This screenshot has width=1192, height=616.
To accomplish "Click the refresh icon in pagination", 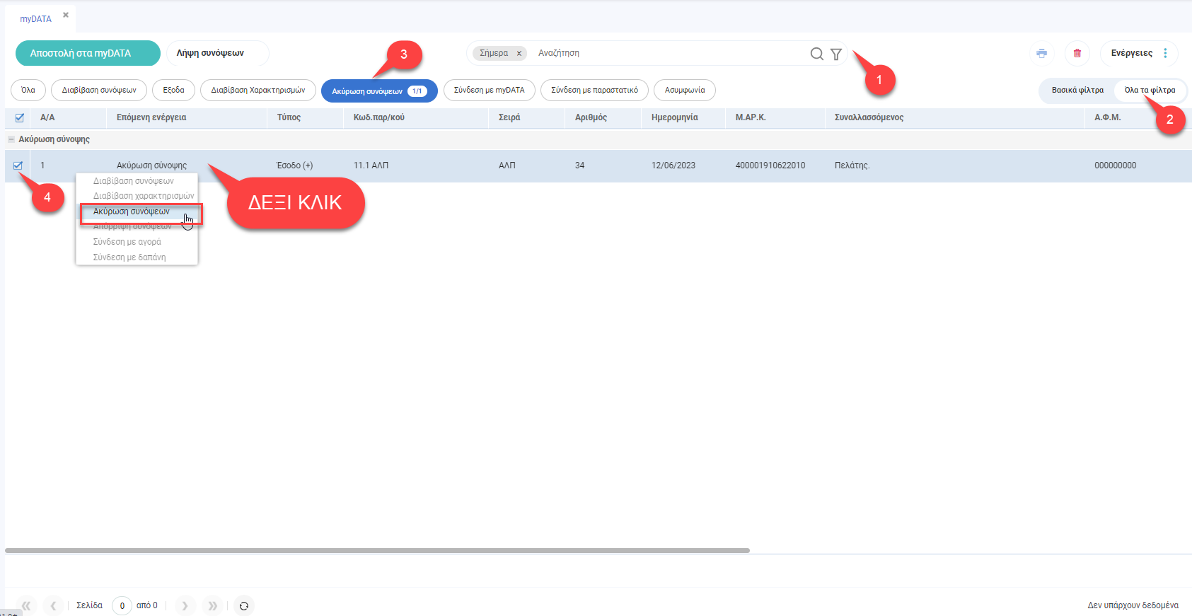I will pyautogui.click(x=243, y=606).
